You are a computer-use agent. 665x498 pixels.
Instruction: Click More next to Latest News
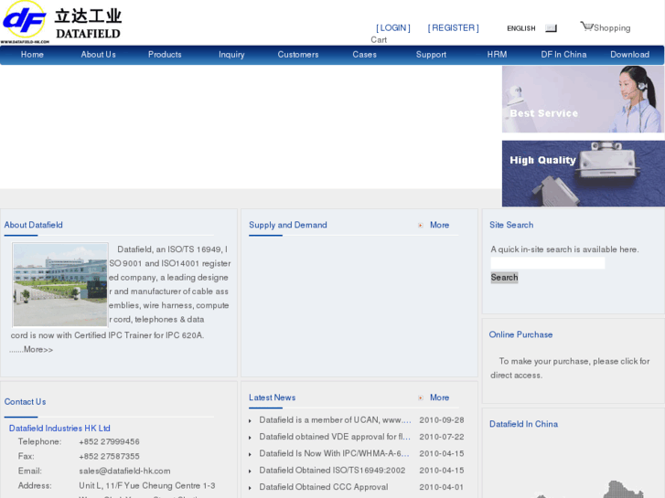tap(439, 397)
